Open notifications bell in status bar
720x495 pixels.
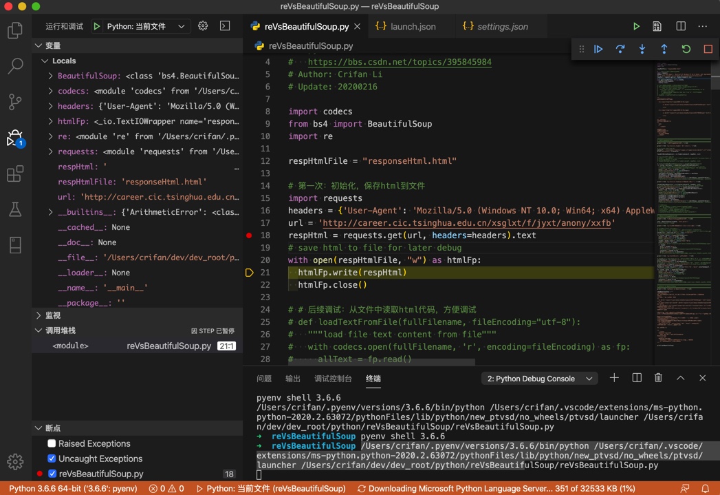[705, 488]
